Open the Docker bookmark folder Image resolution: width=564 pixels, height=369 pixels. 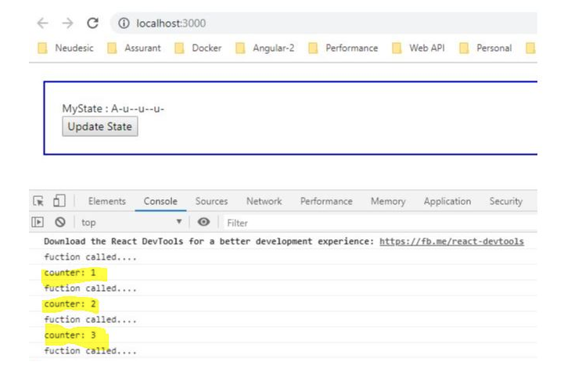(197, 48)
